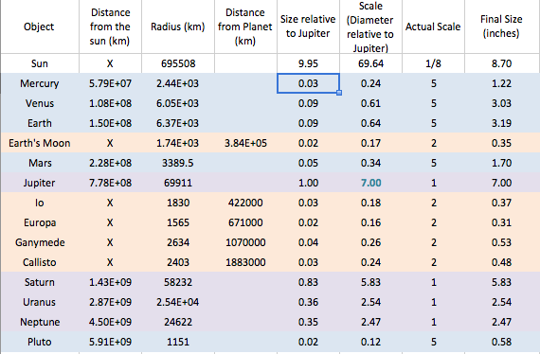
Task: Click Earth's distance 1.50E+08
Action: point(110,123)
